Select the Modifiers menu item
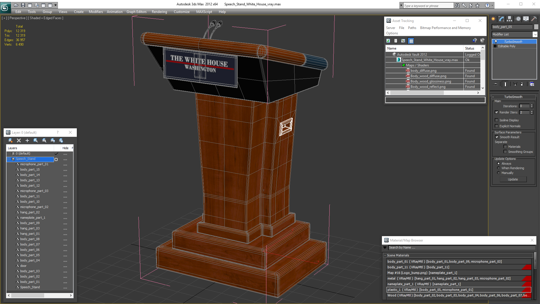This screenshot has height=304, width=540. tap(96, 12)
